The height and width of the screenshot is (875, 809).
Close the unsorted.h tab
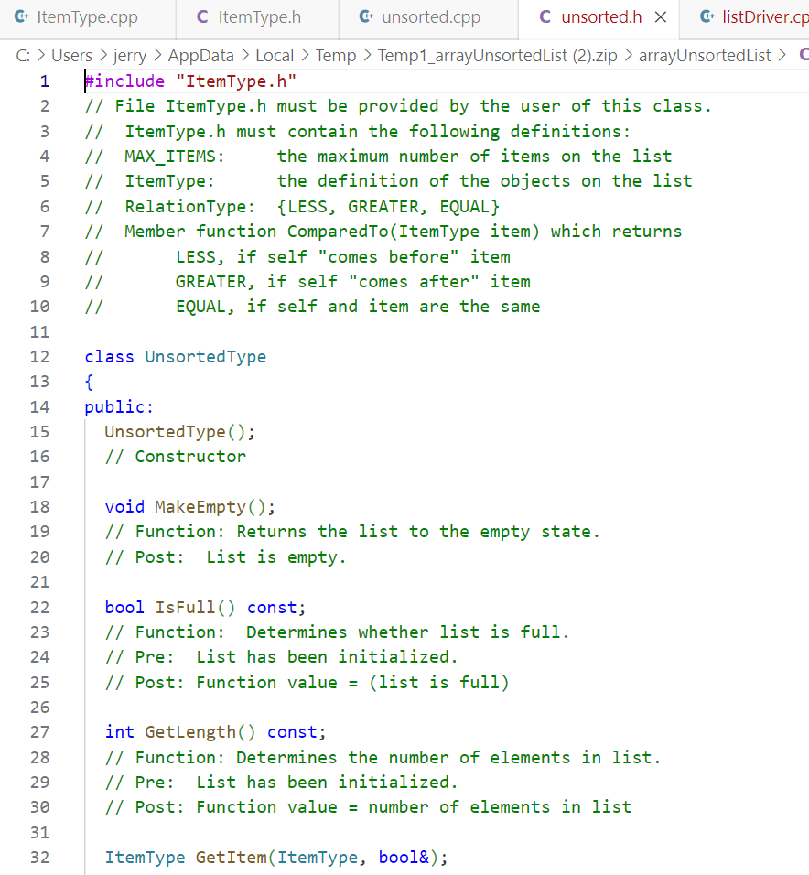(663, 16)
